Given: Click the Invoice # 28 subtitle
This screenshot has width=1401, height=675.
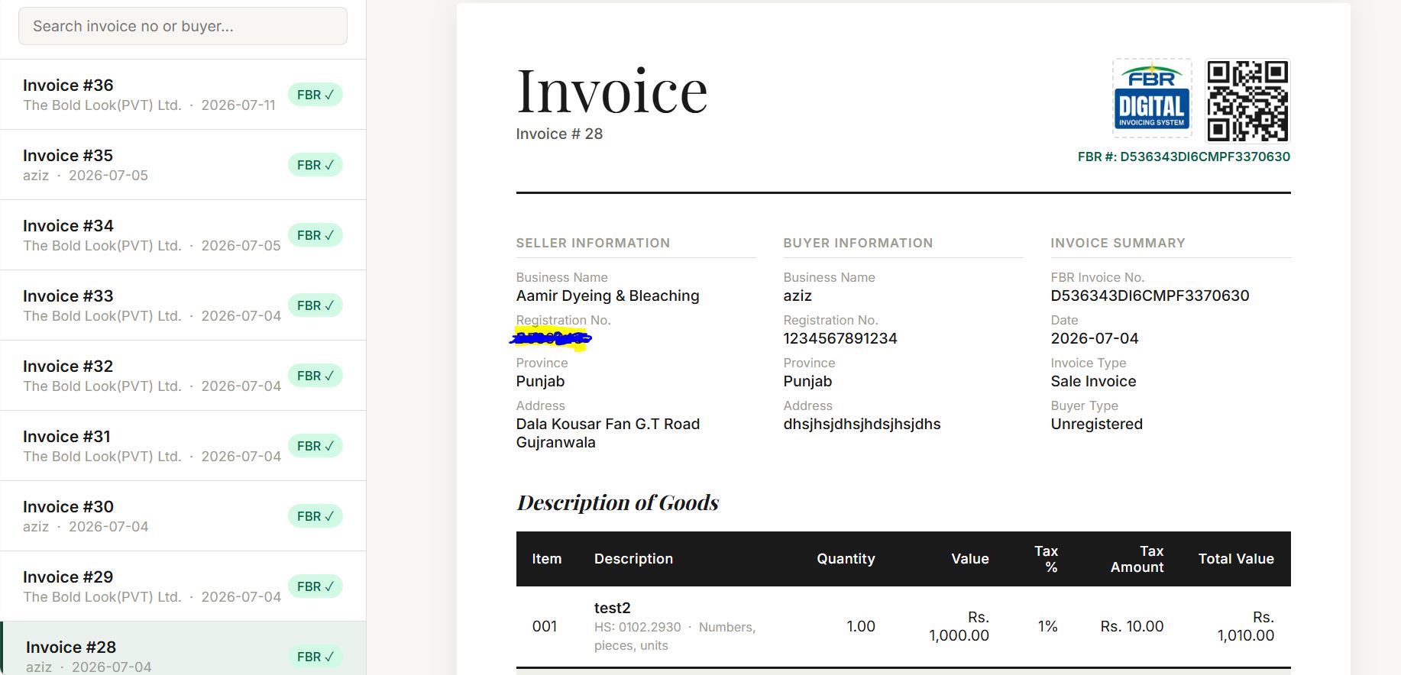Looking at the screenshot, I should (559, 134).
